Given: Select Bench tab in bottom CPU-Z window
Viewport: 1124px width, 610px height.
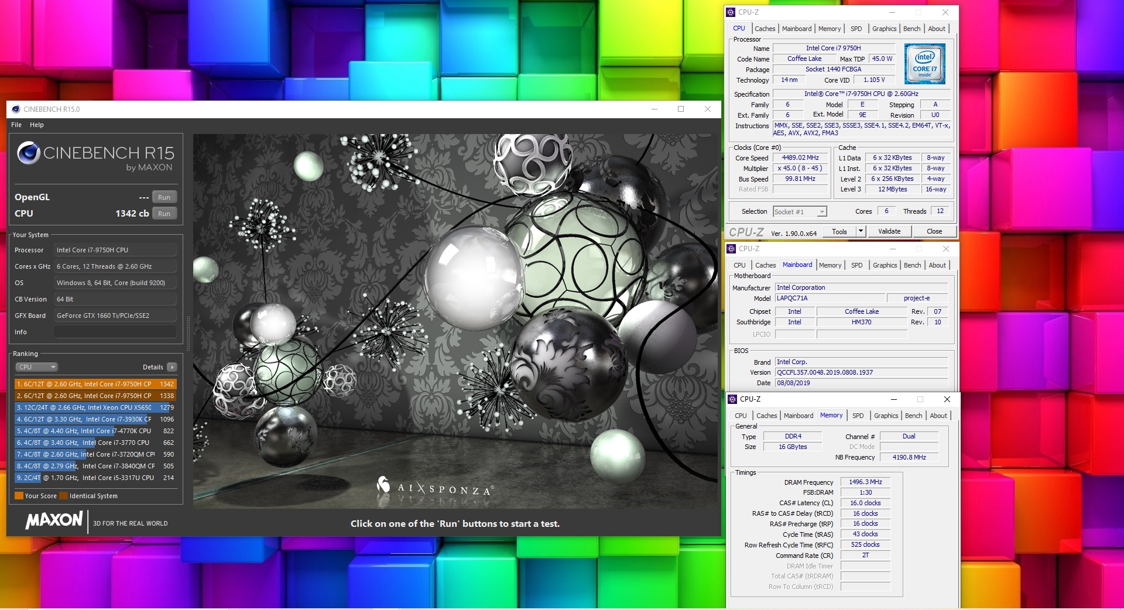Looking at the screenshot, I should 914,416.
